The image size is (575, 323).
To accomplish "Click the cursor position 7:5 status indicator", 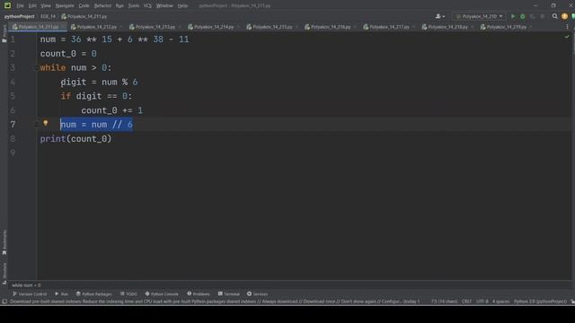I will 444,301.
